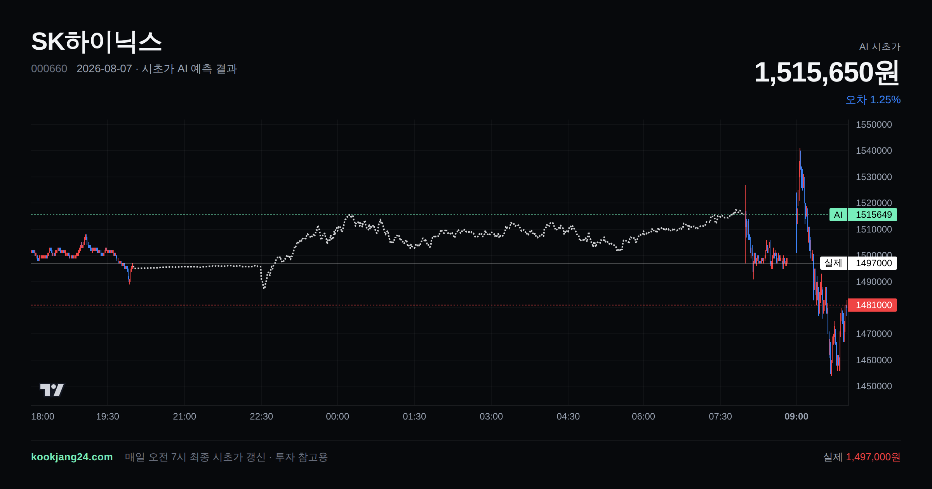Click the 21:00 time axis label
Screen dimensions: 932x489
184,416
